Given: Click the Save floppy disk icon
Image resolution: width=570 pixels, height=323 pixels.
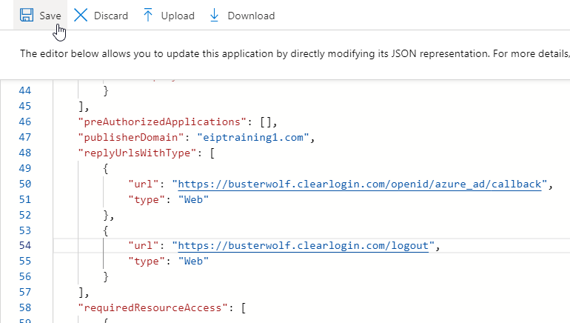Looking at the screenshot, I should point(27,16).
